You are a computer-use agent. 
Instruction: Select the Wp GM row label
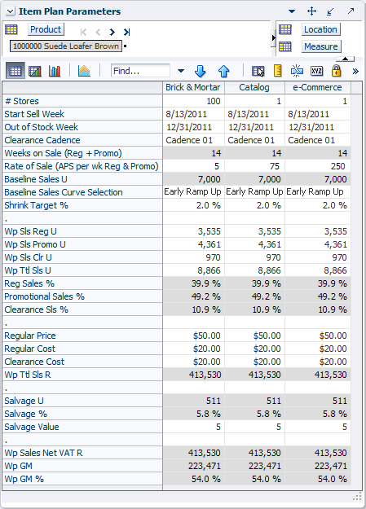[82, 466]
